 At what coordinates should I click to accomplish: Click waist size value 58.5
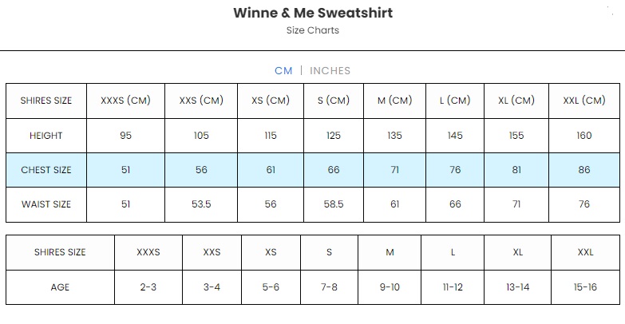pyautogui.click(x=334, y=204)
